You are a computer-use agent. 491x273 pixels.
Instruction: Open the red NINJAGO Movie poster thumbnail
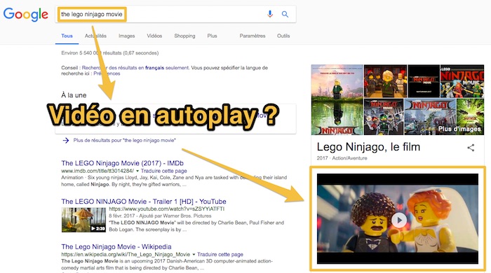[462, 81]
